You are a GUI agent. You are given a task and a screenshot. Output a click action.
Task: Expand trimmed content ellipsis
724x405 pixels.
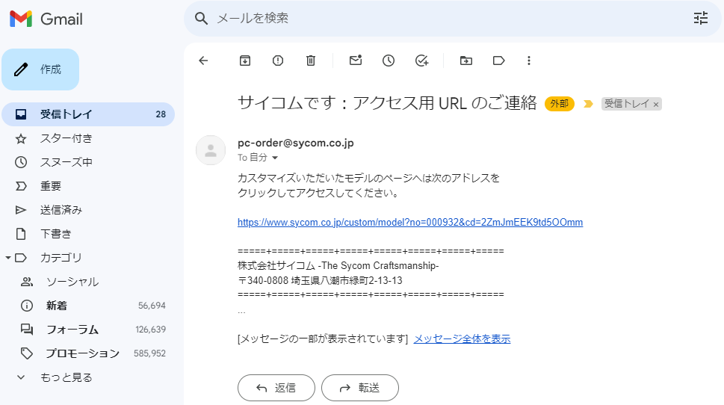coord(241,312)
